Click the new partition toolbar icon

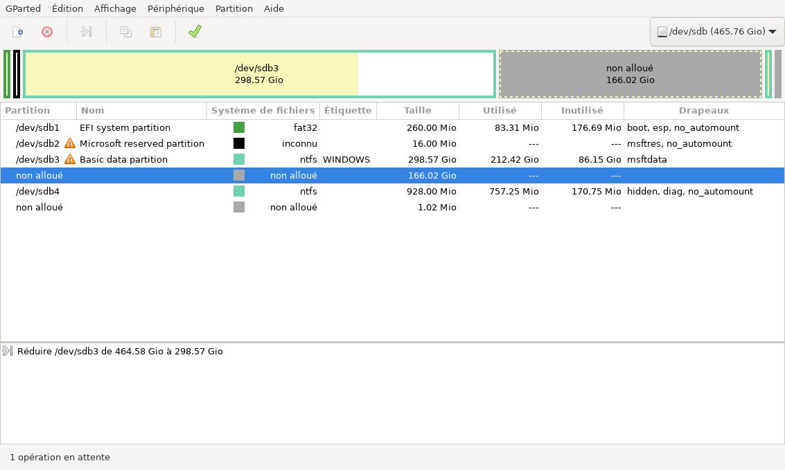point(18,32)
